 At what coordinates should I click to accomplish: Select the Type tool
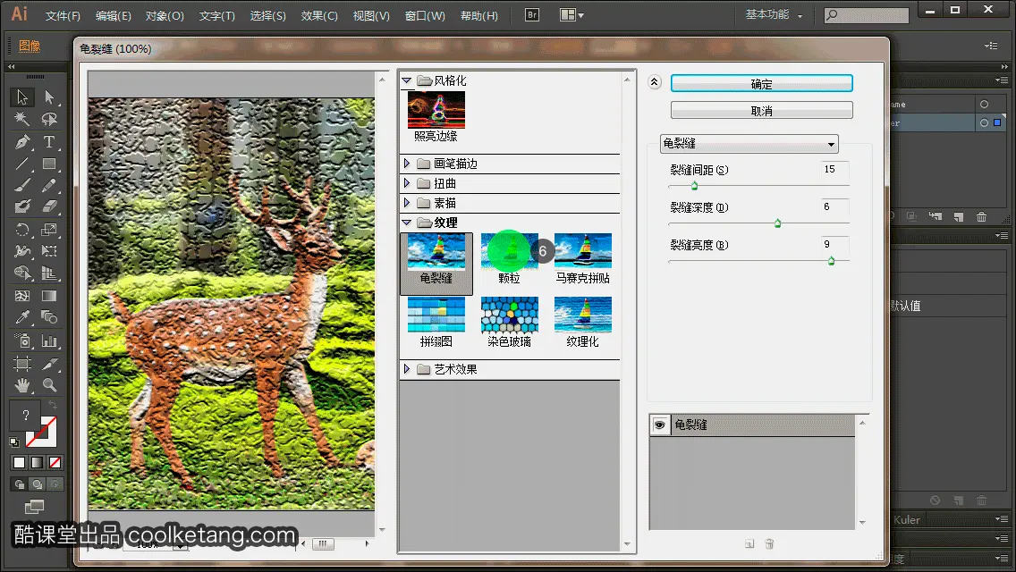coord(49,141)
